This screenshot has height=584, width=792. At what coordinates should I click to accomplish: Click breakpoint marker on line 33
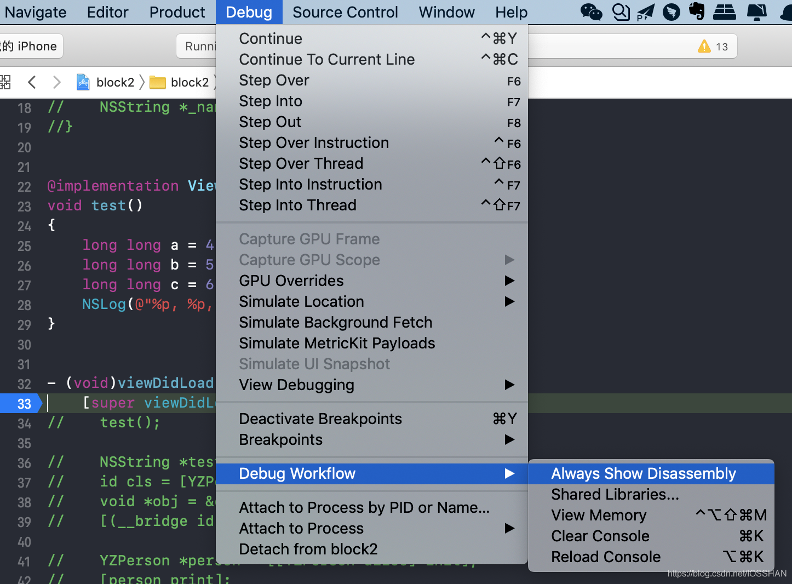[21, 404]
